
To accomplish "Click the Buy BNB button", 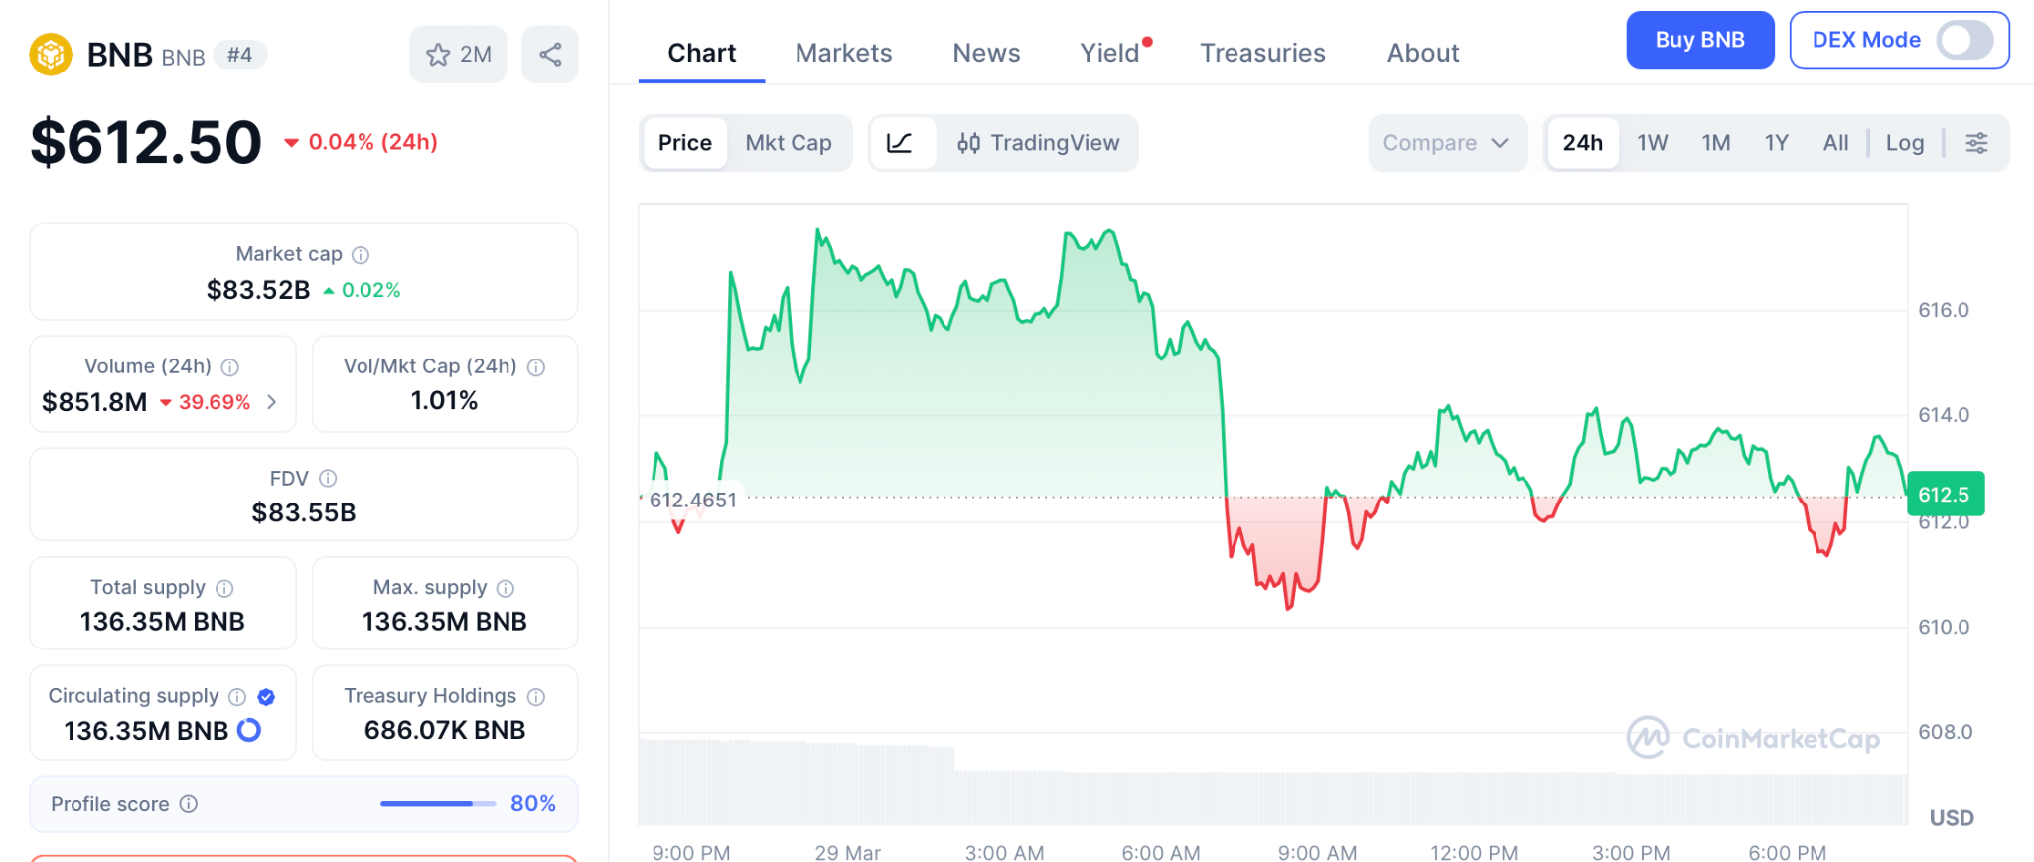I will click(x=1699, y=41).
